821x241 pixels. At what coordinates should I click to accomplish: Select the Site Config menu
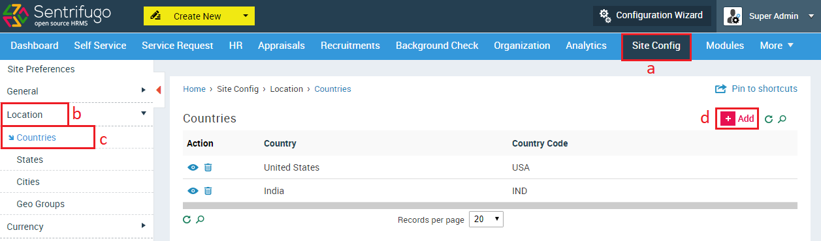coord(656,46)
